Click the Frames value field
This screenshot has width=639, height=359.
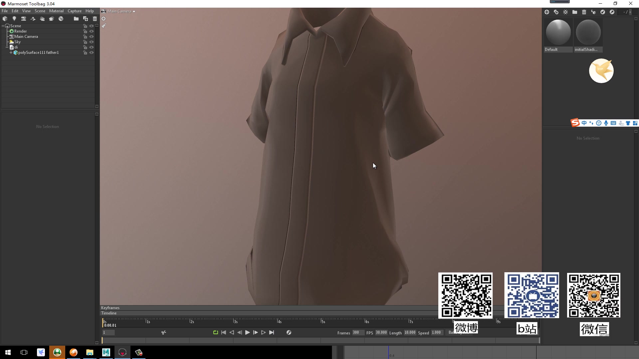(358, 332)
